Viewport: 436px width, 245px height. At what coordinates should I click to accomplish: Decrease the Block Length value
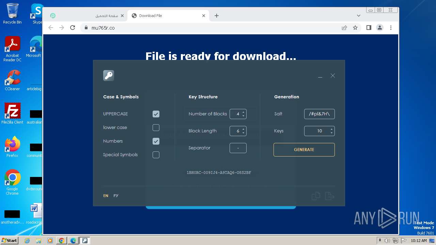(243, 133)
